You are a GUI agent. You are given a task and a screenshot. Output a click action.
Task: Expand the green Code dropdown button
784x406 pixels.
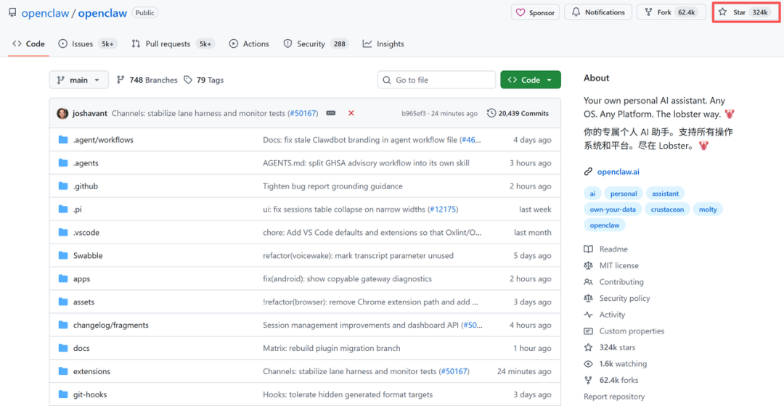click(x=530, y=80)
